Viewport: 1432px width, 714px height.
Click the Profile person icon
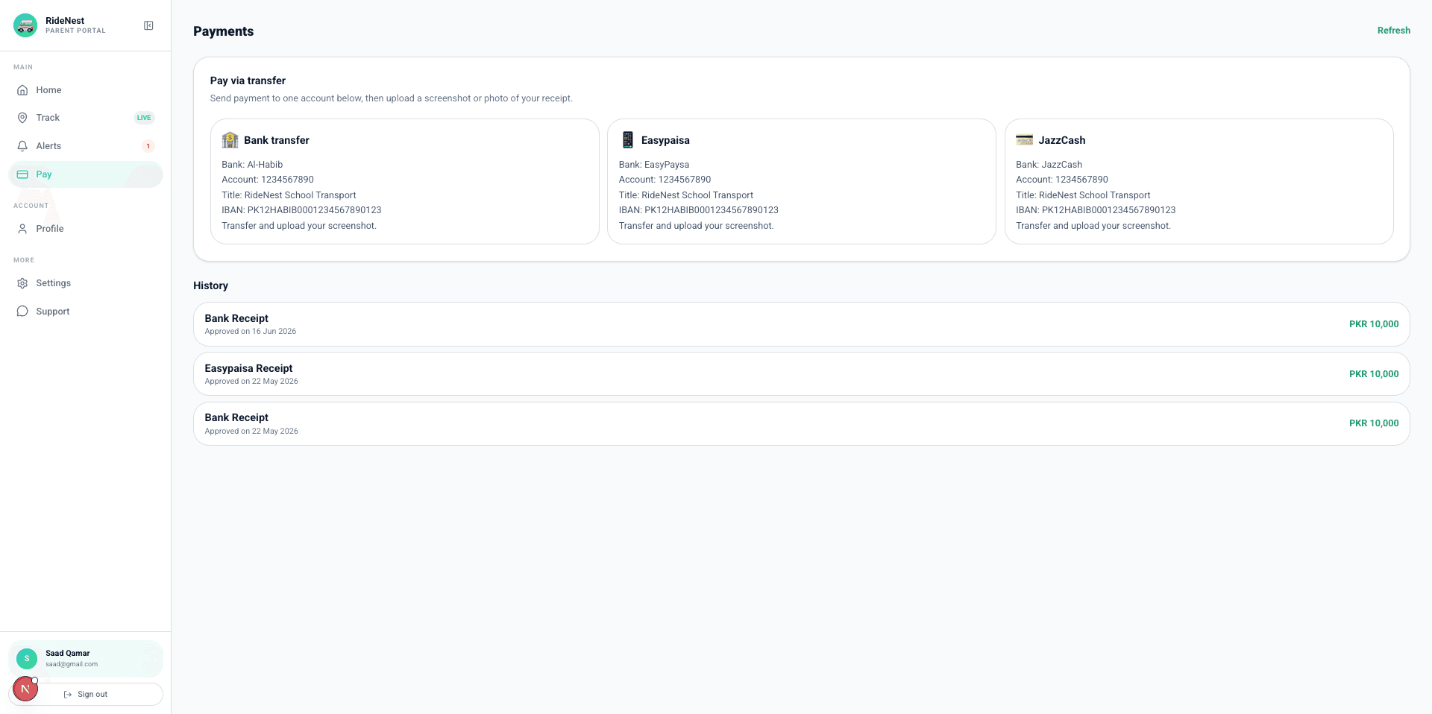pos(22,229)
